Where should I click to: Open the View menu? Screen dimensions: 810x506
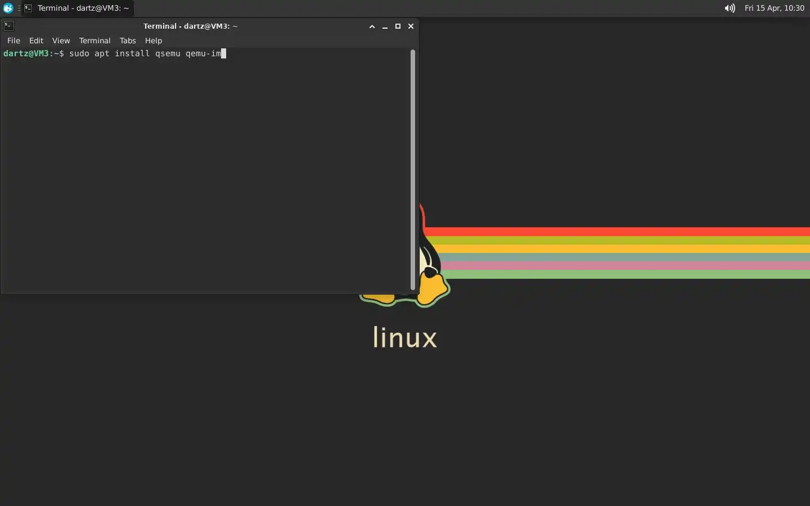coord(61,40)
